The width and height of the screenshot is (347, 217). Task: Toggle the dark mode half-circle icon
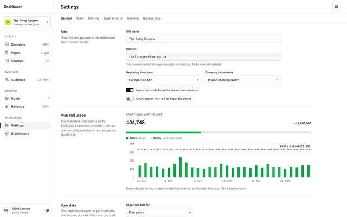(x=47, y=210)
